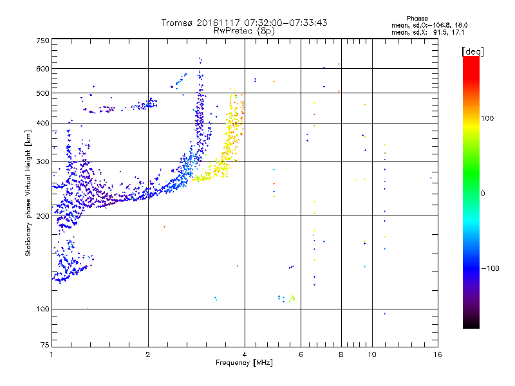This screenshot has width=515, height=386.
Task: Click the x-axis tick label 6
Action: [x=301, y=354]
